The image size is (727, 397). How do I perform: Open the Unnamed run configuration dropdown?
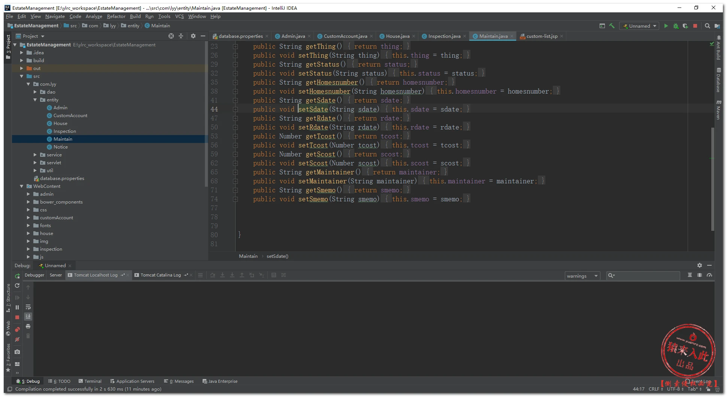click(x=640, y=26)
